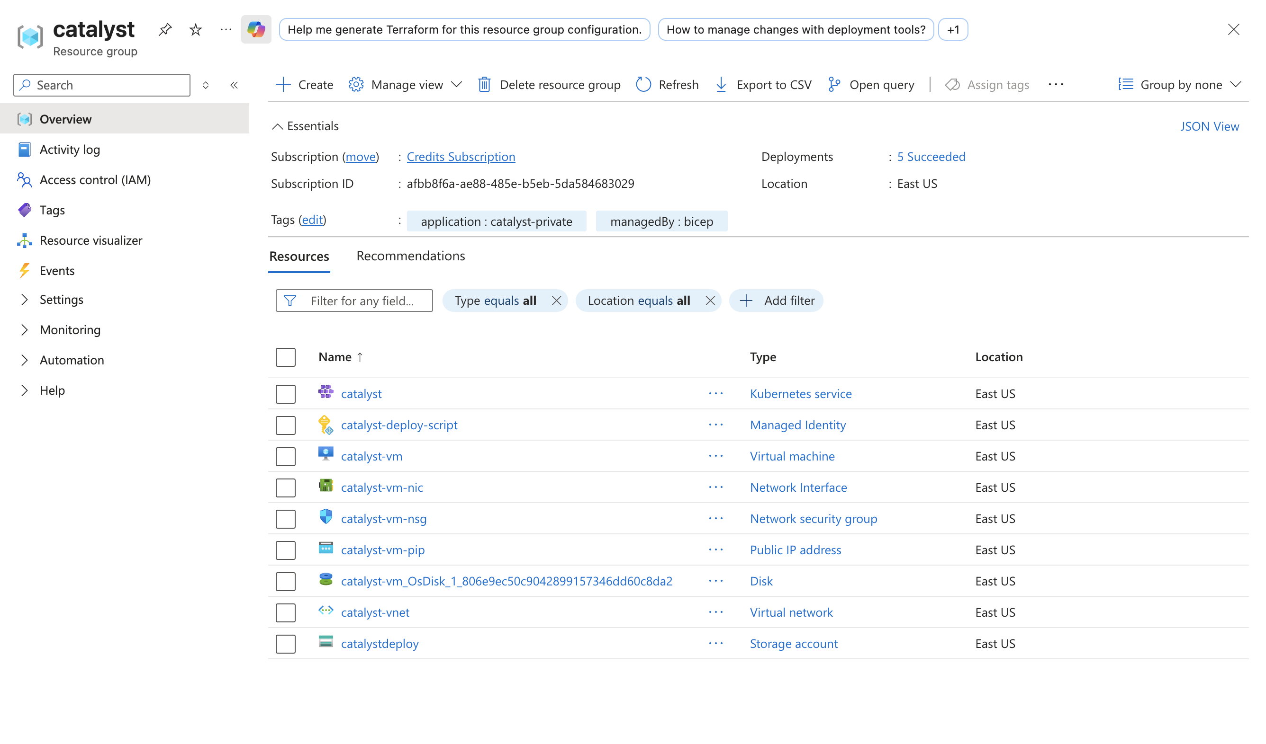This screenshot has width=1266, height=744.
Task: Click catalyst-vm-nsg shield icon
Action: [326, 516]
